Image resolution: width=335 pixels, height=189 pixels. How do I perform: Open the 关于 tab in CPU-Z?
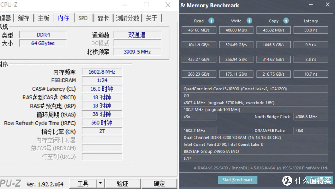pos(151,18)
